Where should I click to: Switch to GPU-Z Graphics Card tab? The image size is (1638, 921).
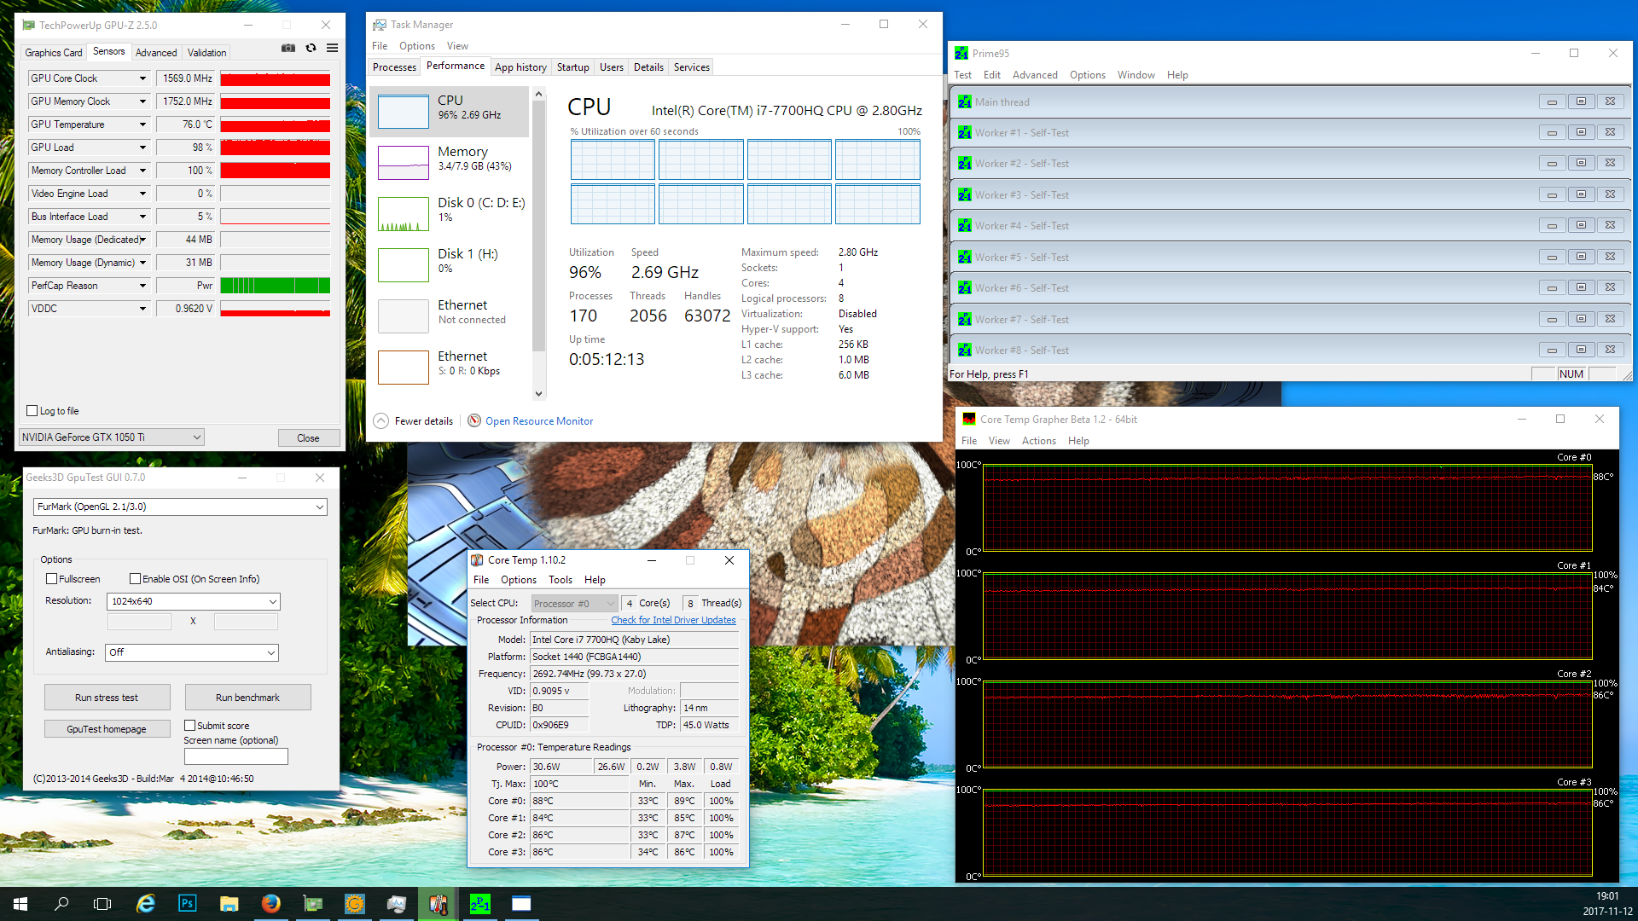(x=54, y=53)
